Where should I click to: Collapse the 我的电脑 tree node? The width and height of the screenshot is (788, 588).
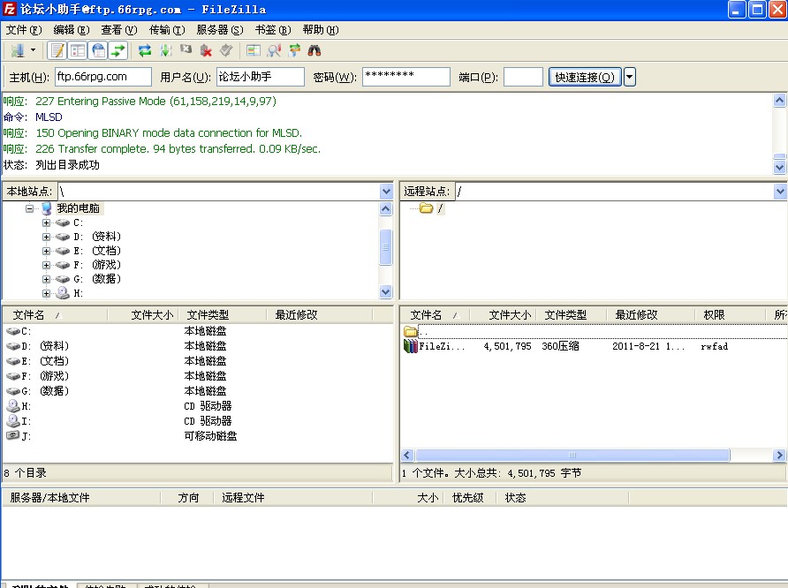click(30, 208)
